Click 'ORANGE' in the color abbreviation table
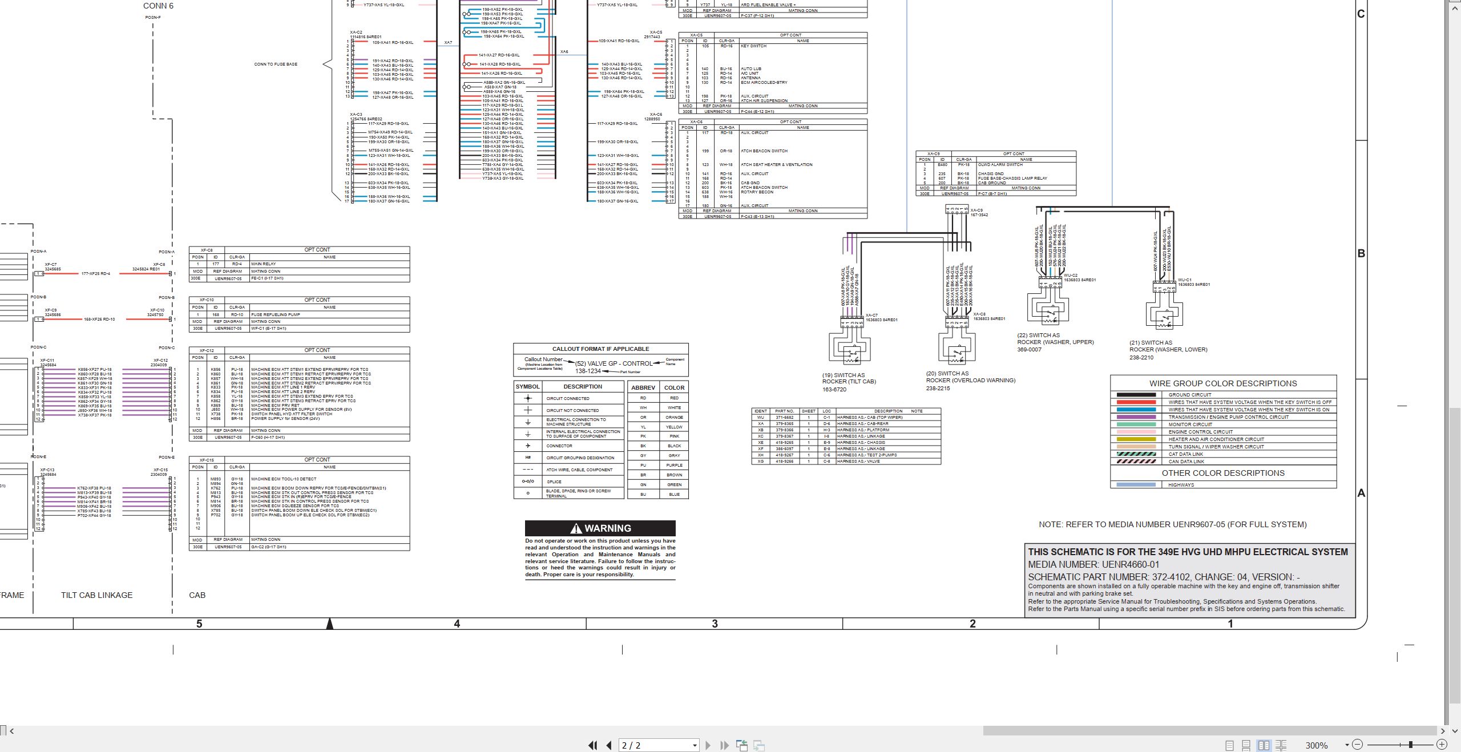 [674, 417]
